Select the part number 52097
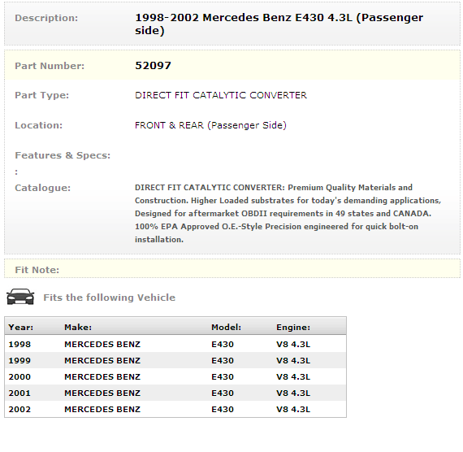Screen dimensions: 463x452 pos(153,66)
